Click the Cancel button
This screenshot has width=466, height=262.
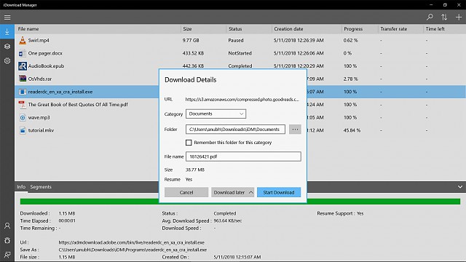coord(186,192)
